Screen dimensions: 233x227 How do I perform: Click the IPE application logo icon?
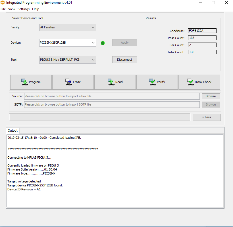(x=3, y=3)
